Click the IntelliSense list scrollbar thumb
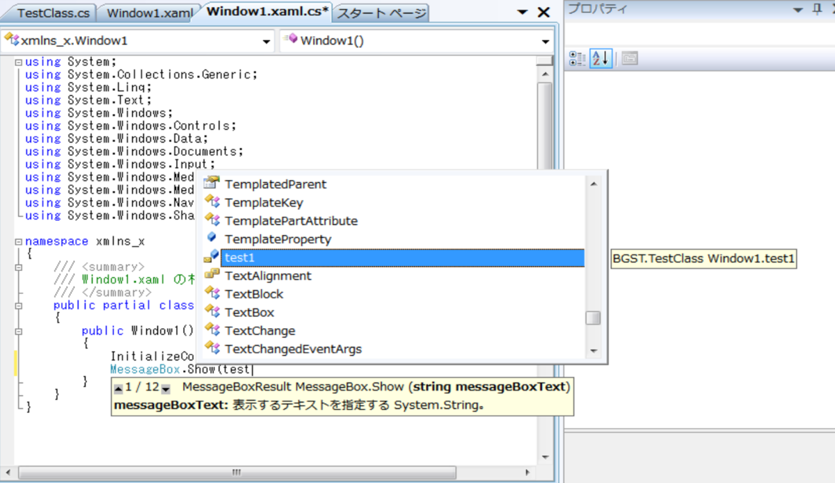 coord(593,318)
